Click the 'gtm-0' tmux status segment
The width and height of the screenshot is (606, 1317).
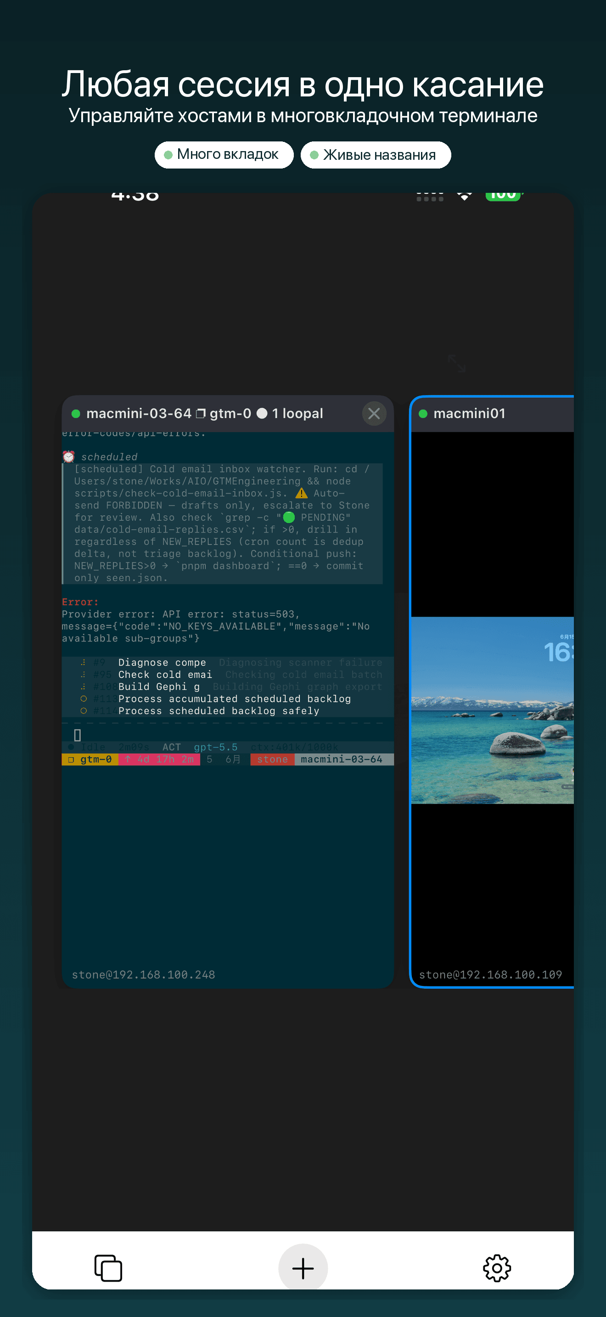tap(90, 759)
